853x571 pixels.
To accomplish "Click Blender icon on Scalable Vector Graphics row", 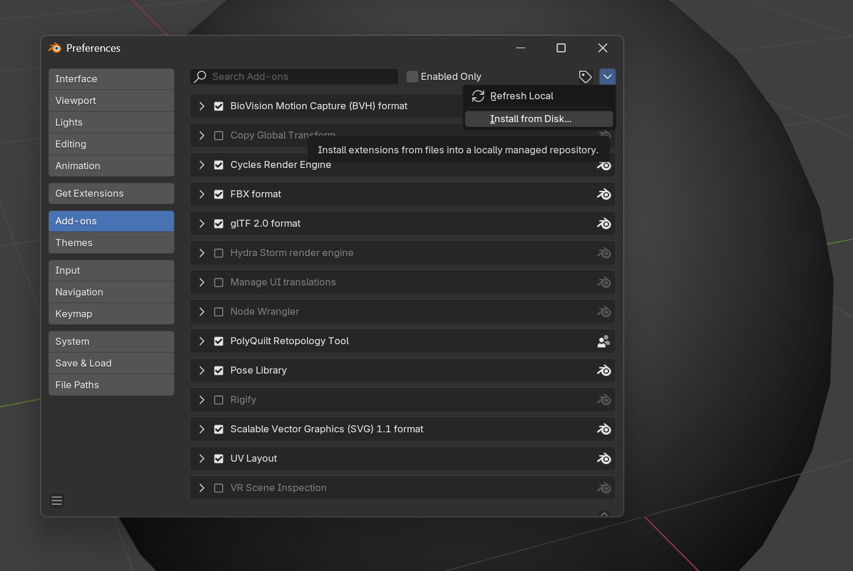I will coord(604,429).
